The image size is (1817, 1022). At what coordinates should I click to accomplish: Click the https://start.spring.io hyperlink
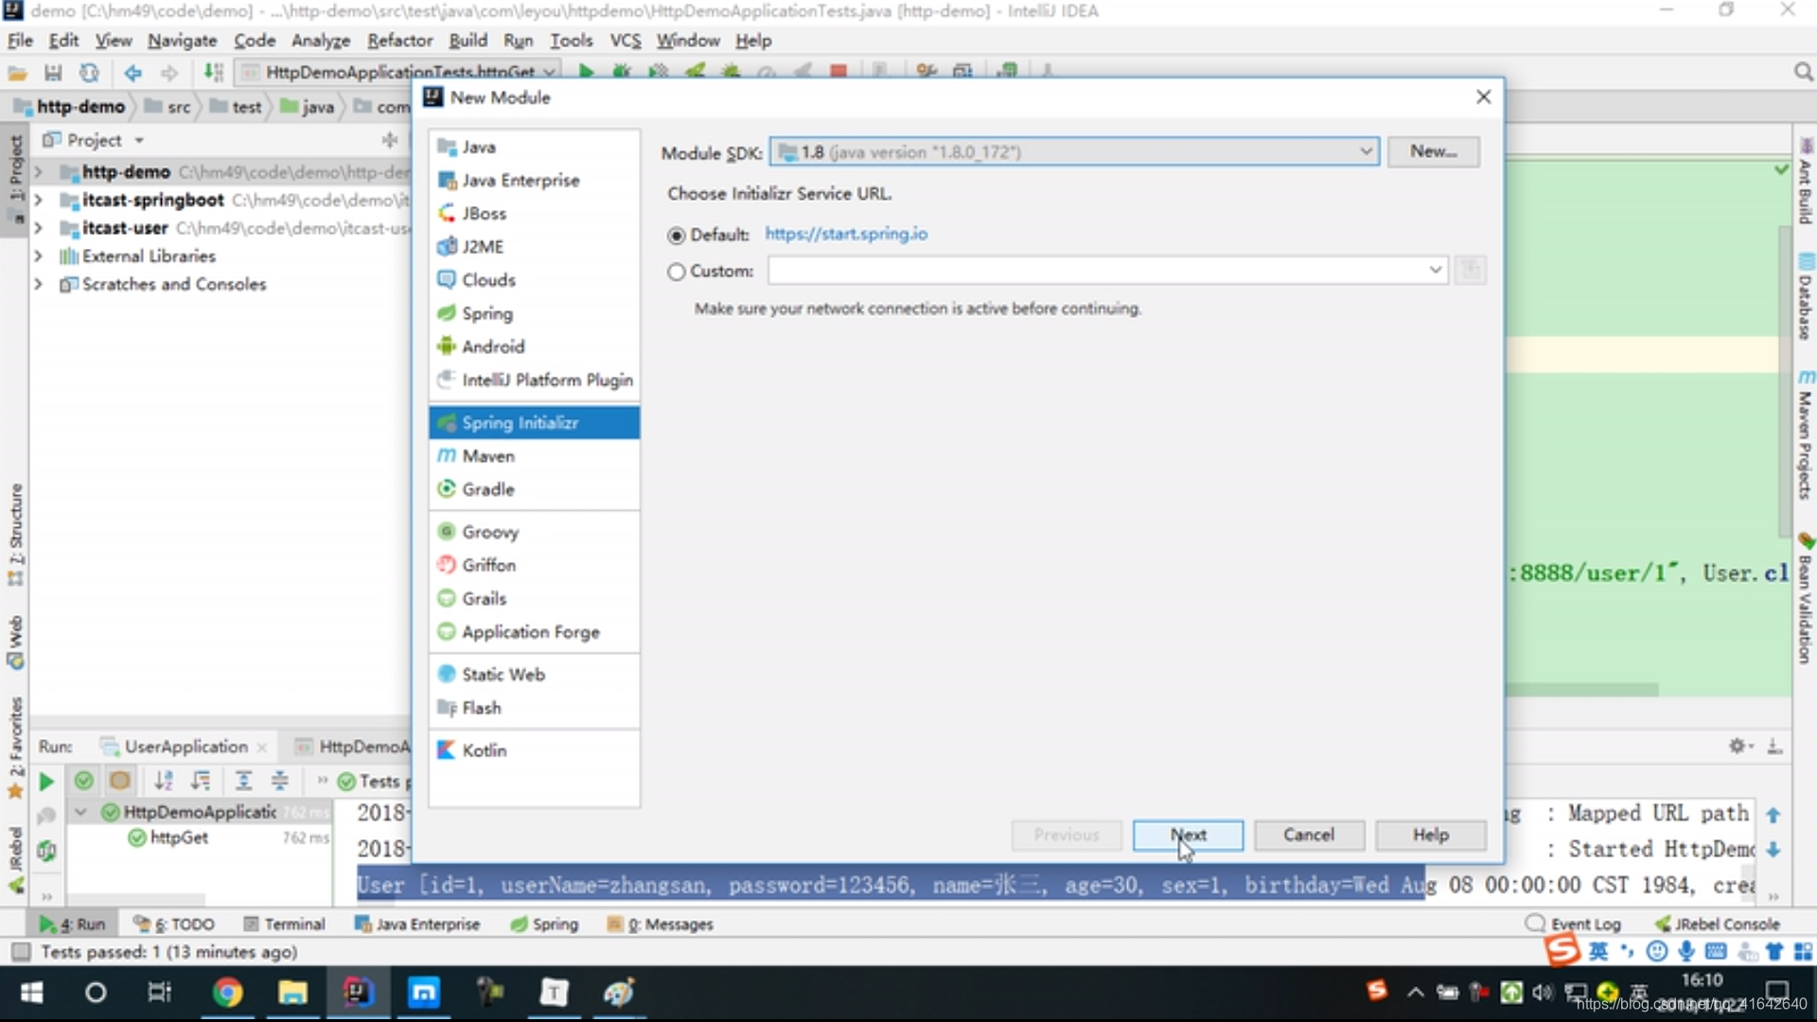[x=845, y=234]
